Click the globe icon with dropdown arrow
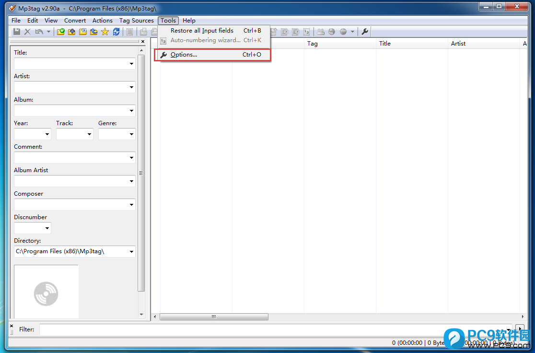Image resolution: width=535 pixels, height=353 pixels. point(343,32)
